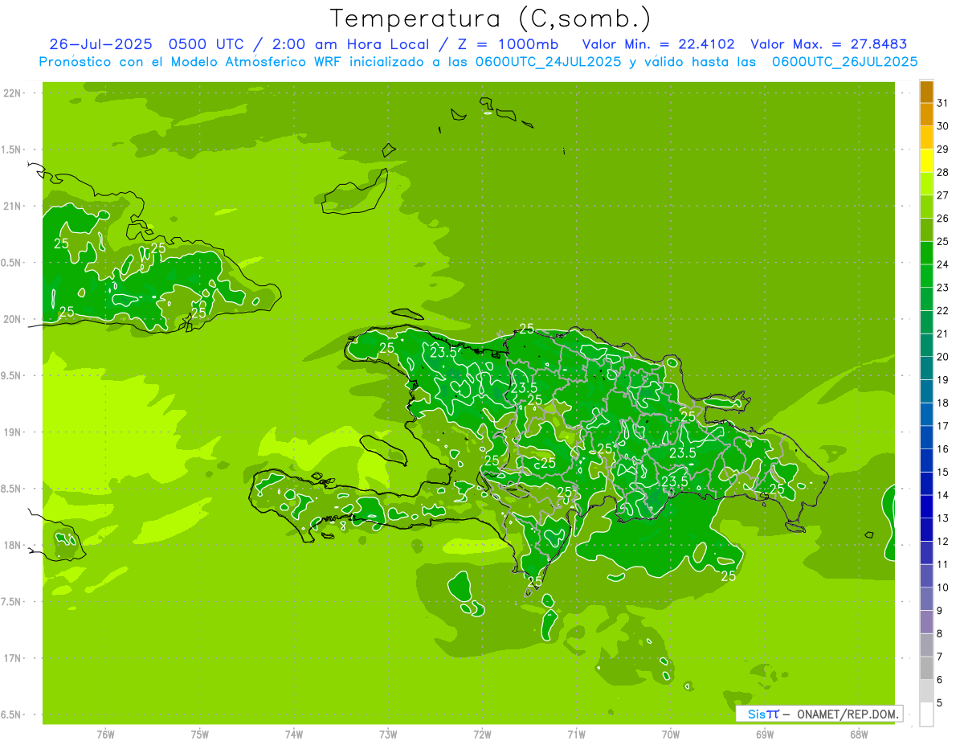The width and height of the screenshot is (964, 745).
Task: Pick the yellow swatch between 28 and 29
Action: [x=926, y=161]
